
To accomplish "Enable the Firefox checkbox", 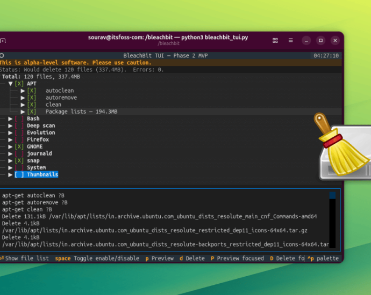I will [19, 139].
